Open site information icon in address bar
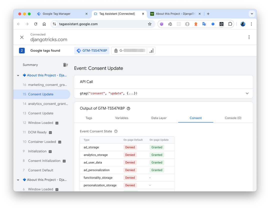The image size is (270, 209). click(x=54, y=24)
